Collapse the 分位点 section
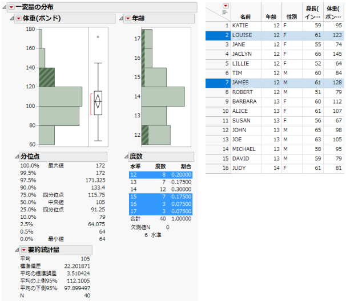The image size is (346, 302). [x=17, y=157]
